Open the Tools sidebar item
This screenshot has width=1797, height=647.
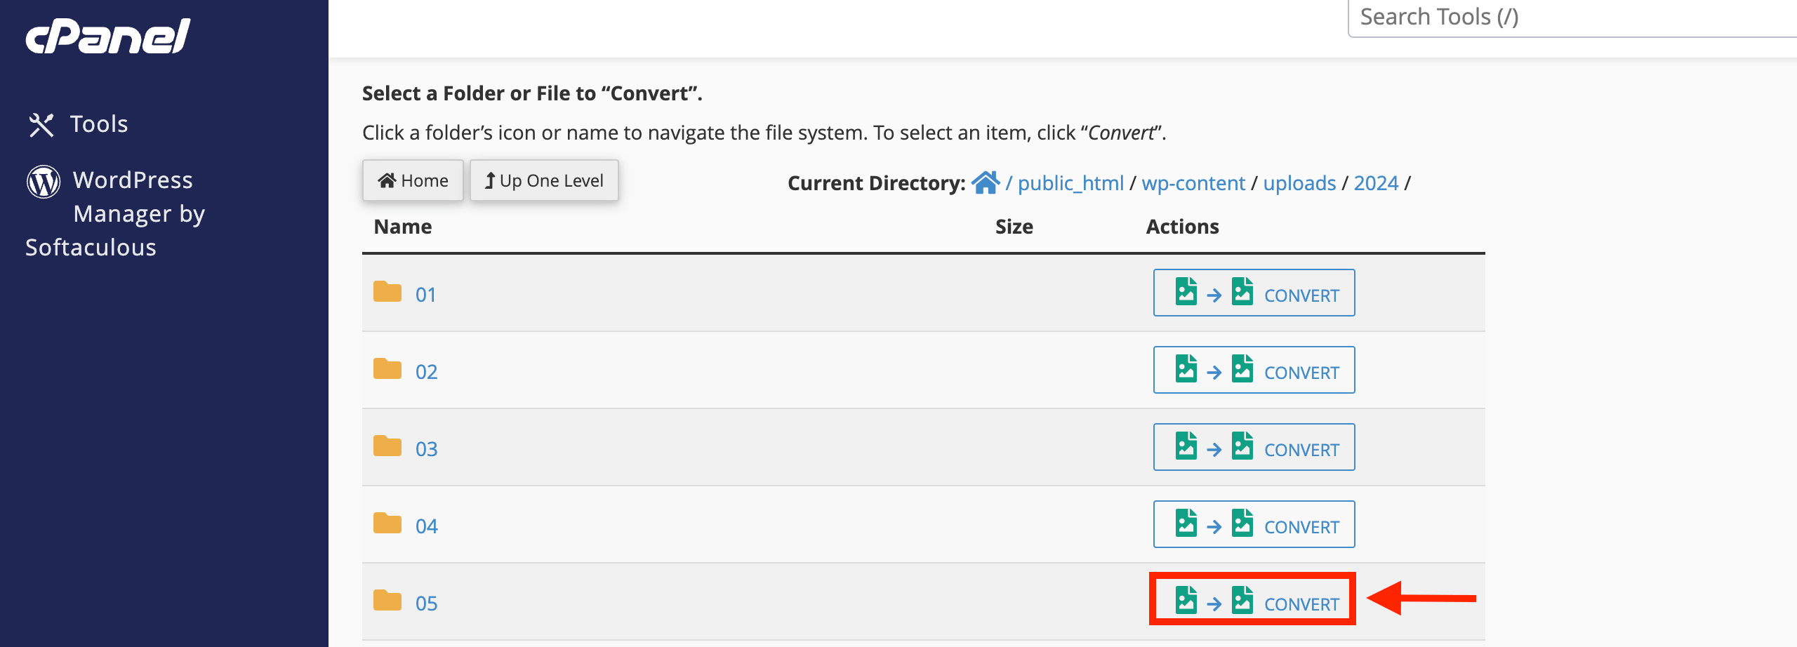point(78,124)
